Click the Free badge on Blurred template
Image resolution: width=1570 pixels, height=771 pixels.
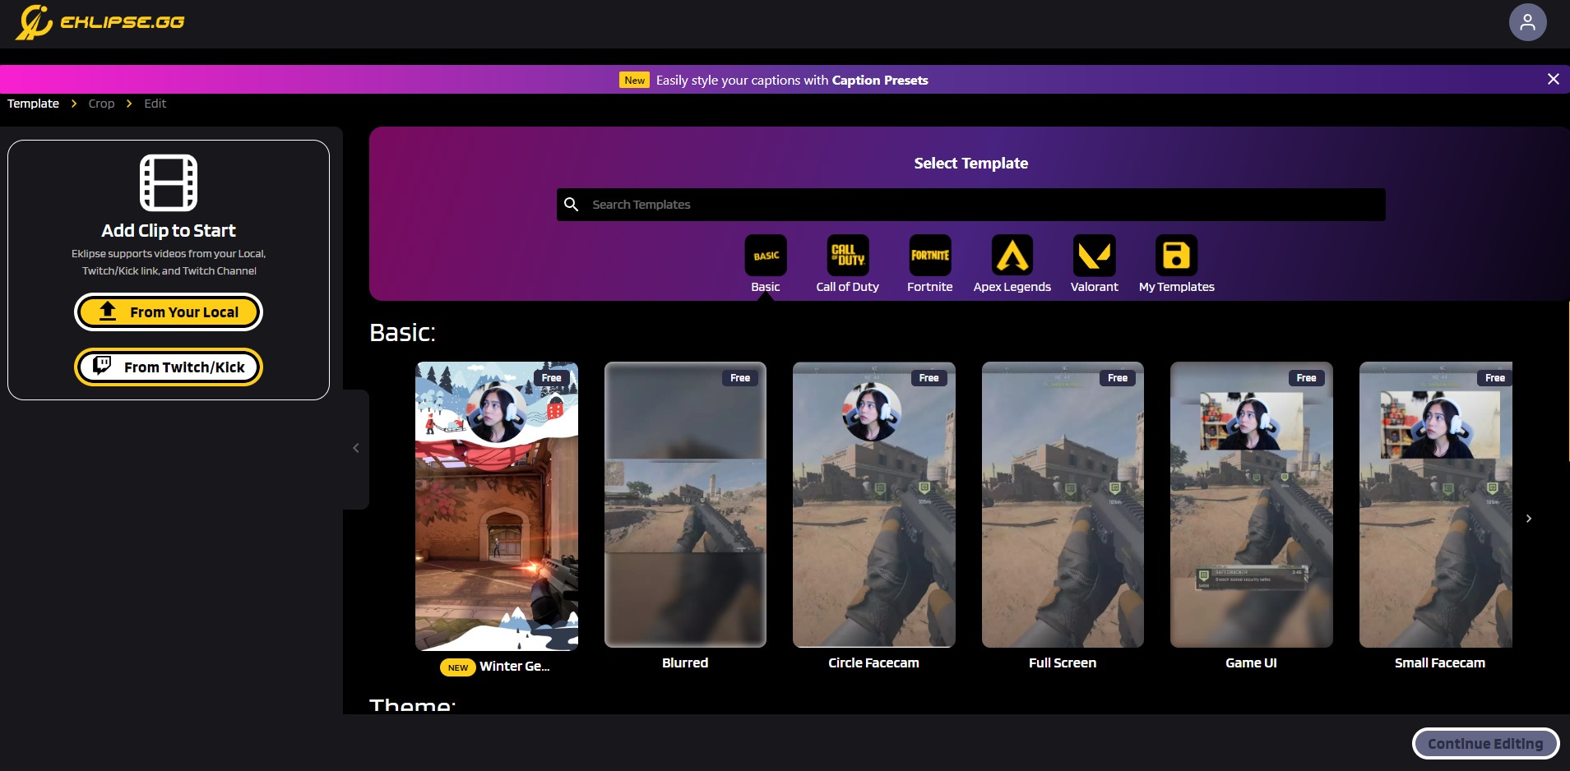[x=740, y=378]
